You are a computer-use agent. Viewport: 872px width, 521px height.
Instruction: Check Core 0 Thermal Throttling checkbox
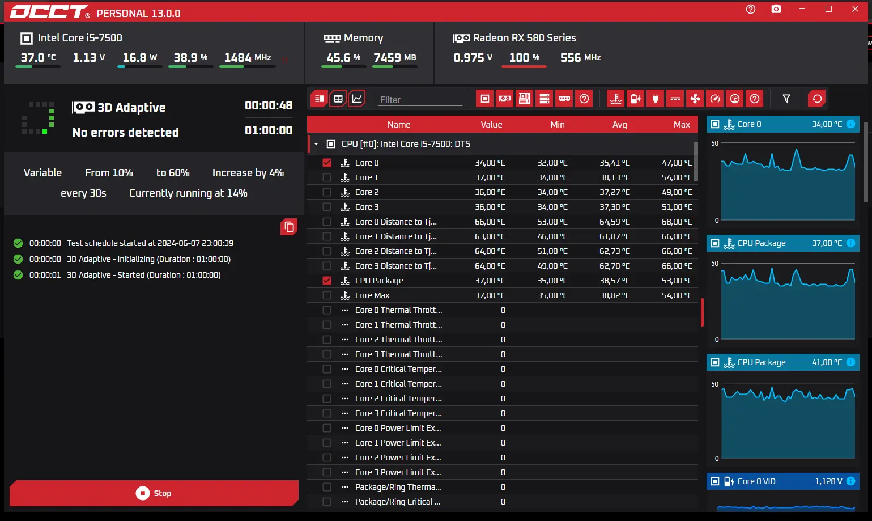point(327,310)
